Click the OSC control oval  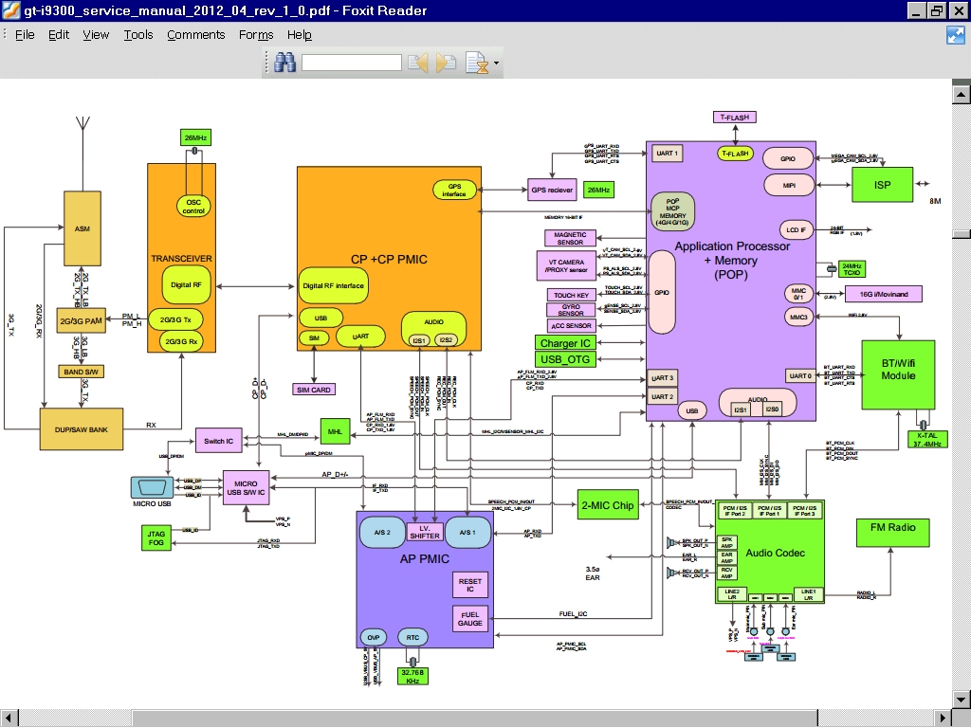coord(193,206)
